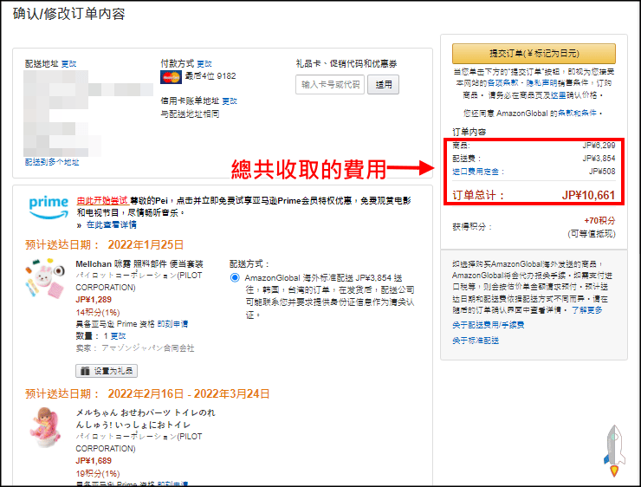Click the rocket icon in bottom corner
The image size is (641, 487).
coord(616,450)
